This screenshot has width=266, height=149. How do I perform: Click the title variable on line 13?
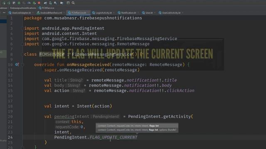(60, 80)
